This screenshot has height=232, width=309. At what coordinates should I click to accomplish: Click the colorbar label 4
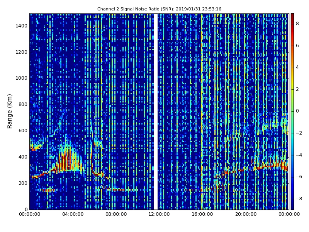pos(297,67)
